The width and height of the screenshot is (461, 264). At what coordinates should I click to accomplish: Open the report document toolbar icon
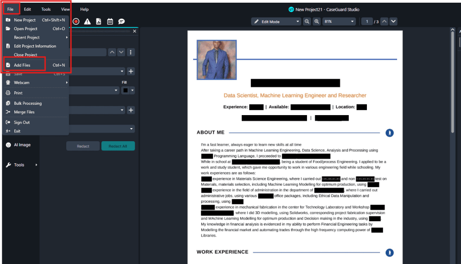click(98, 22)
